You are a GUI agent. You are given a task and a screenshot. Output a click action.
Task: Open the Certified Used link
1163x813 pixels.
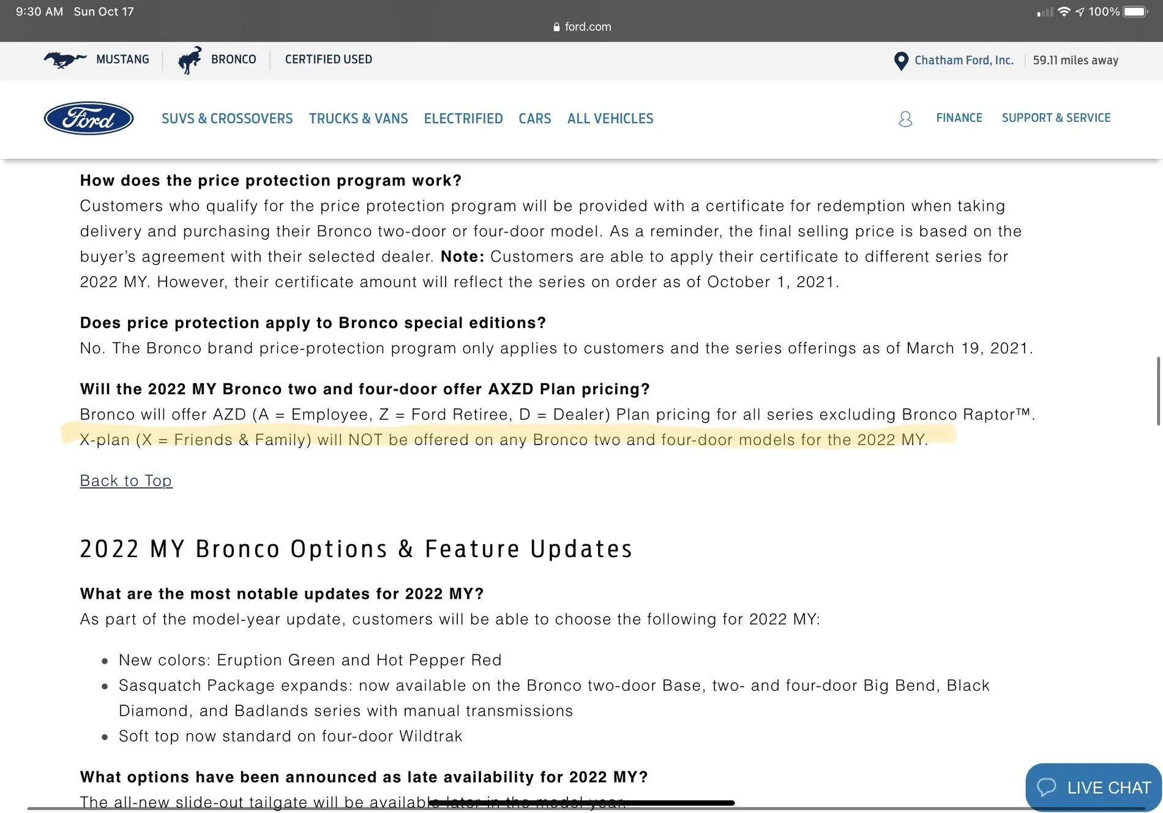click(329, 59)
